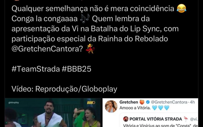
Task: Click the flamingo emoji after Portal Vitória Strada
Action: (186, 119)
